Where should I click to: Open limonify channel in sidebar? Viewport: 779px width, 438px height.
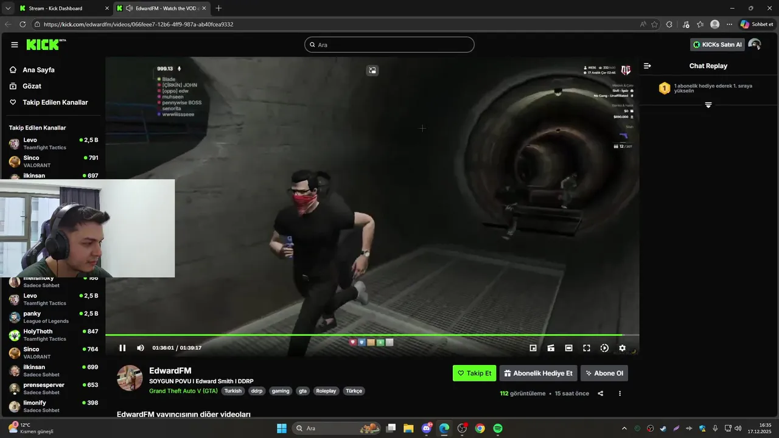tap(53, 406)
